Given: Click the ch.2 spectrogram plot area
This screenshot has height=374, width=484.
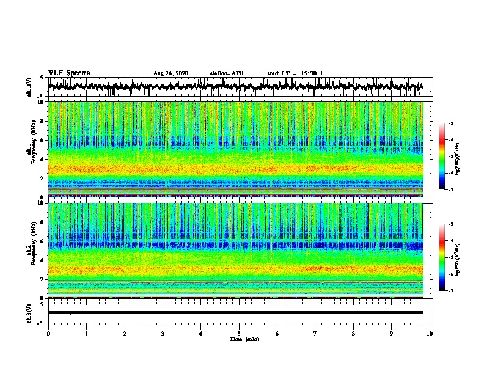Looking at the screenshot, I should 236,251.
